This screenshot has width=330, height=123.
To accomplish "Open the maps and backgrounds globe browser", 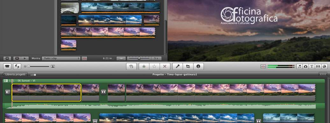I will coord(324,67).
